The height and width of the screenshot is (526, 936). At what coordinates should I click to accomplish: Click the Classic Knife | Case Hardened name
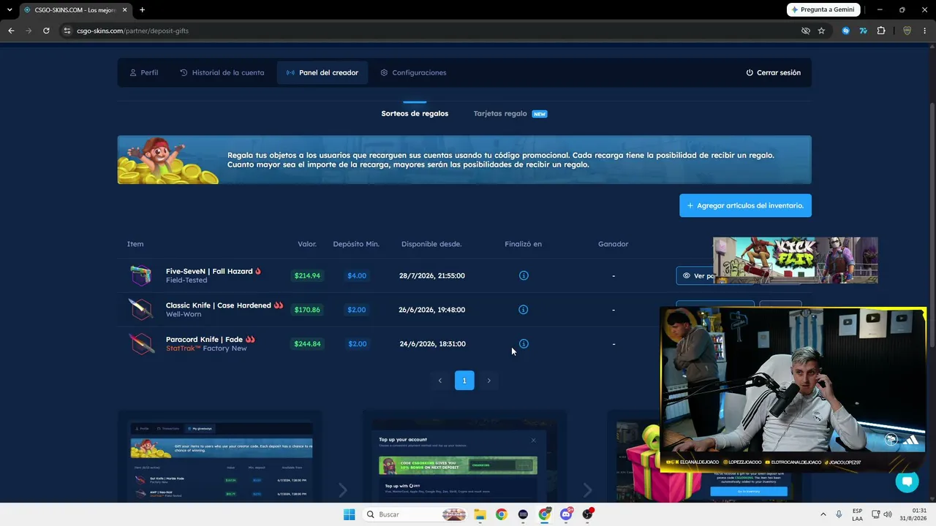click(x=219, y=305)
